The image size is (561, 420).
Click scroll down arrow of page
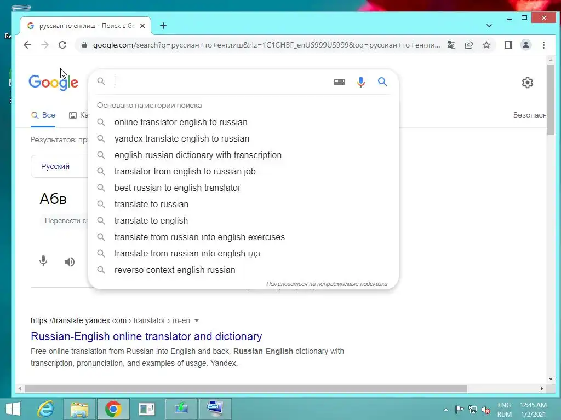pyautogui.click(x=551, y=378)
